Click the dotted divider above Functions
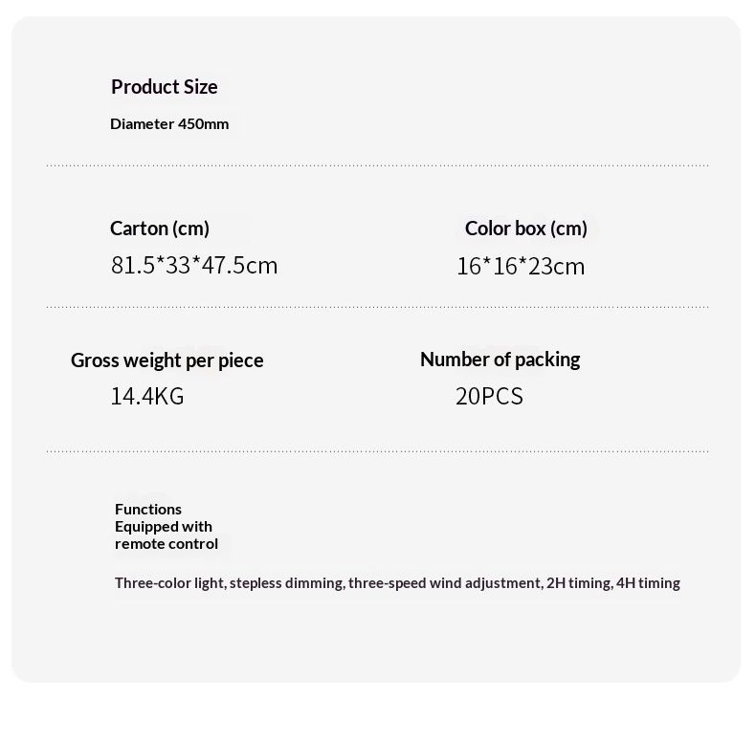 (378, 451)
